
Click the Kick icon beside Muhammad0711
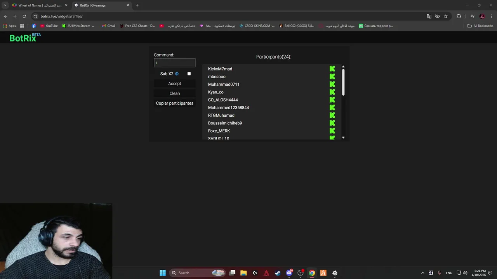click(332, 84)
